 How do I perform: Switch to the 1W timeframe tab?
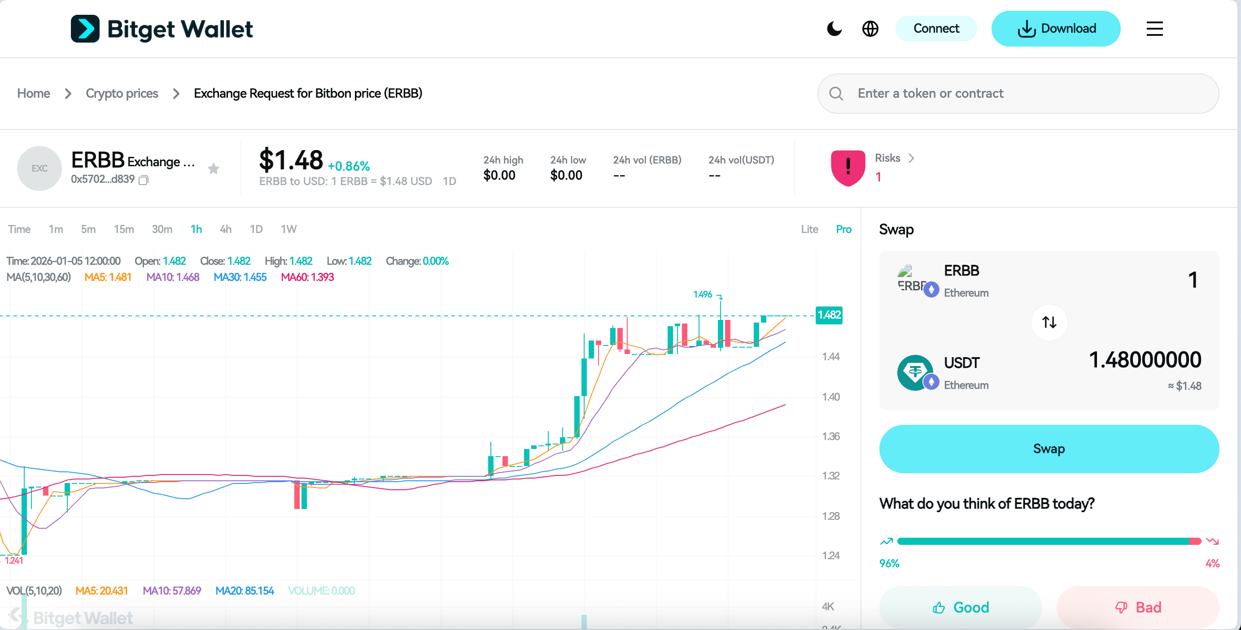pos(288,229)
